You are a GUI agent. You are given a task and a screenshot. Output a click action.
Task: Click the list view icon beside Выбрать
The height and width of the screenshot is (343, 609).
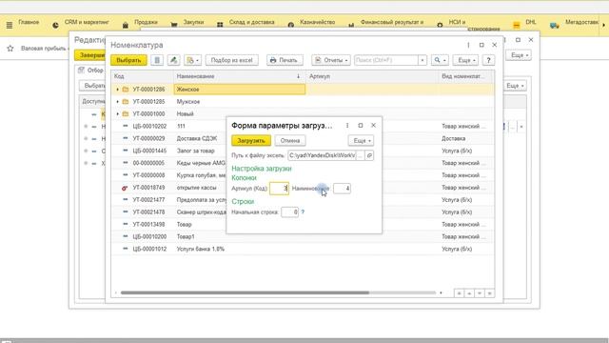coord(157,60)
